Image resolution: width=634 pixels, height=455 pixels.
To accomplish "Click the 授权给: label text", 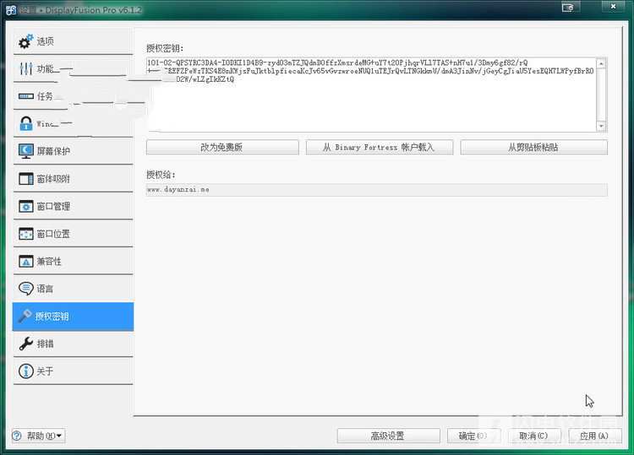I will tap(161, 175).
